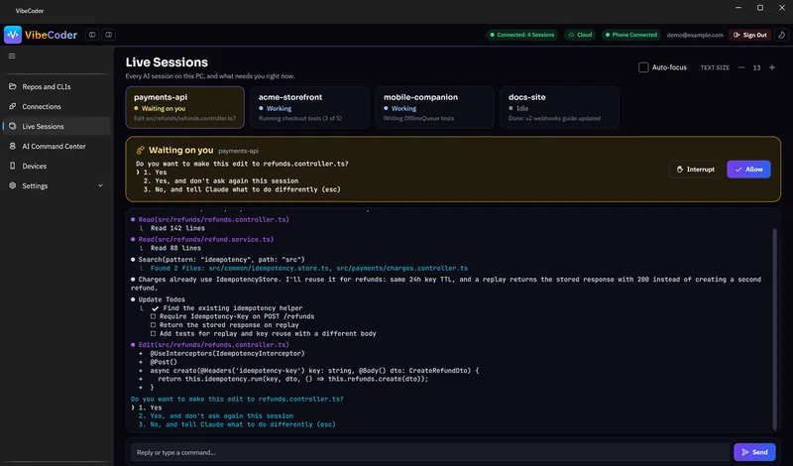Go to Live Sessions page
The image size is (793, 466).
(57, 126)
